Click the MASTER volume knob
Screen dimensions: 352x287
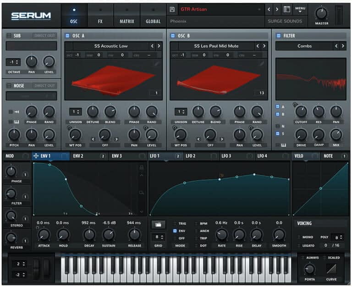[321, 13]
